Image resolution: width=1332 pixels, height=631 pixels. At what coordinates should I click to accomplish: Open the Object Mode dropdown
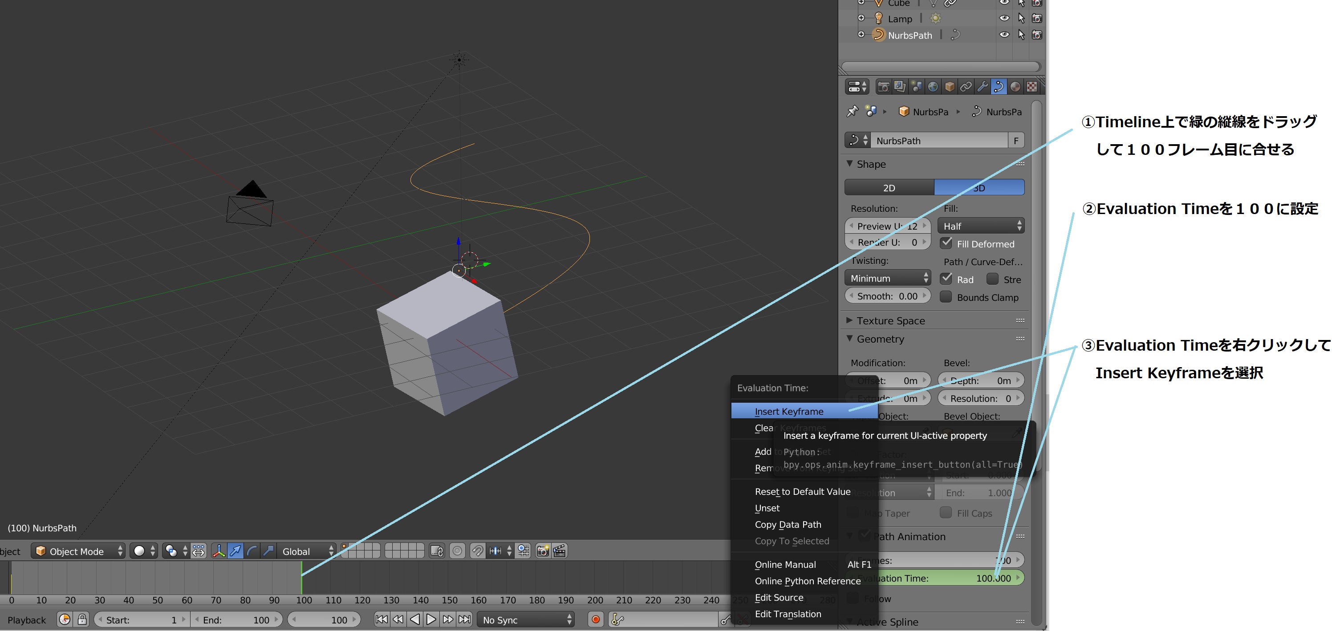[79, 551]
